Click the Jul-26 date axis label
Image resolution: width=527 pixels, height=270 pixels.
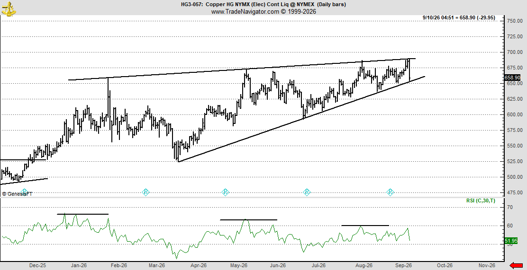tap(318, 265)
